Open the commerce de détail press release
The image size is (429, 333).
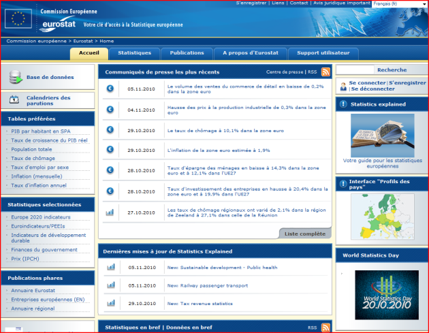tap(245, 89)
